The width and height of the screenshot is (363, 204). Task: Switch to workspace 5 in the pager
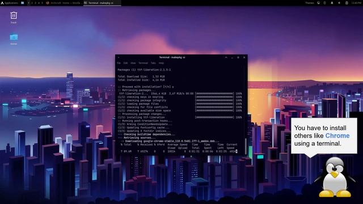point(42,3)
